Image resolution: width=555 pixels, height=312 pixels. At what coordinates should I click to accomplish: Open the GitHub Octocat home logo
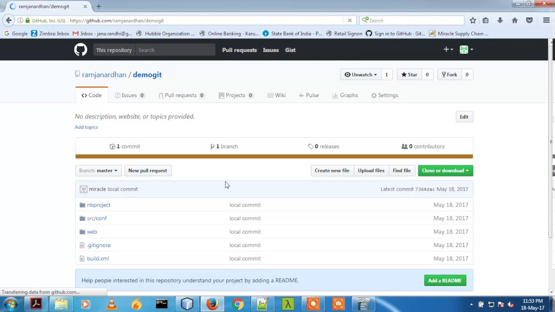[80, 50]
